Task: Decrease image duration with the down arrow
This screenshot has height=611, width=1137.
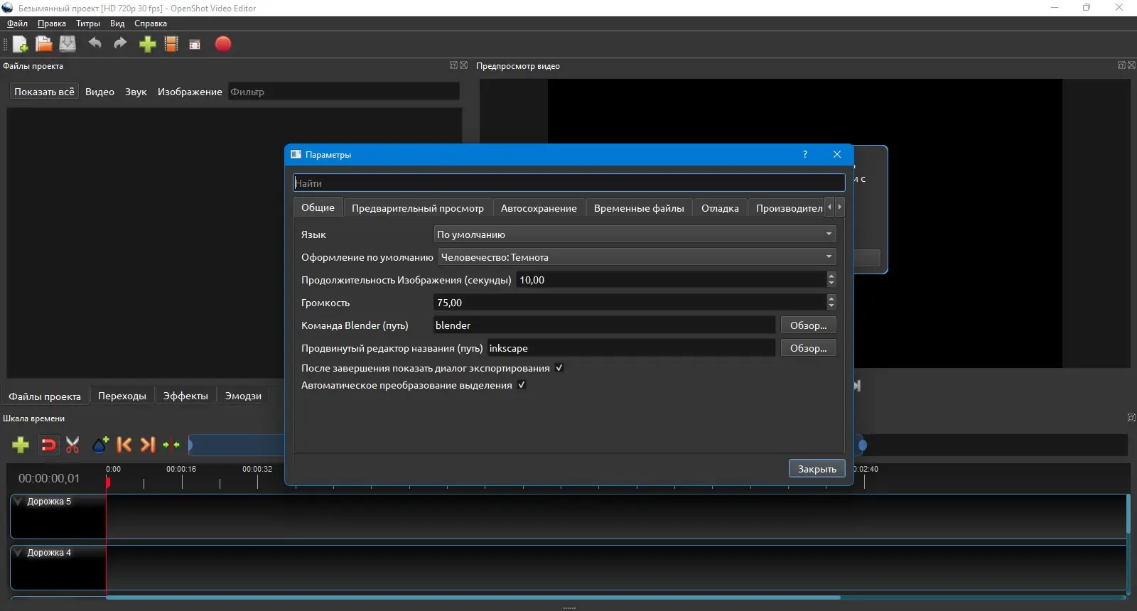Action: point(831,283)
